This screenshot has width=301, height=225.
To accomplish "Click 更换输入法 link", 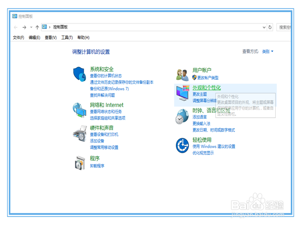I will [201, 123].
